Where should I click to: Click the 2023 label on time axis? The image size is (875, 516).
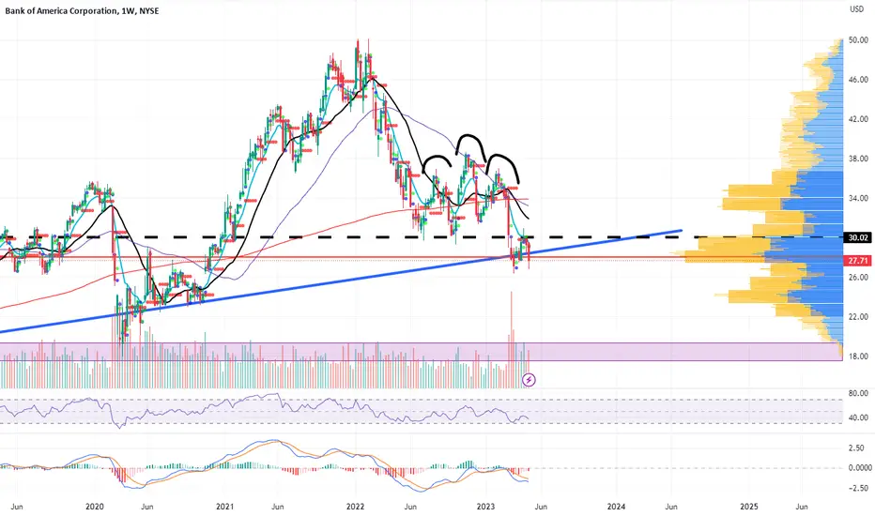[486, 507]
